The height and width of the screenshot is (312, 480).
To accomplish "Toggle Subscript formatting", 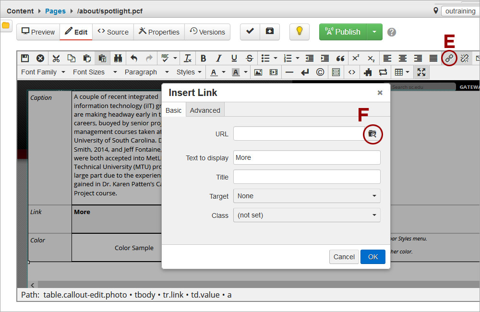I will click(x=371, y=58).
